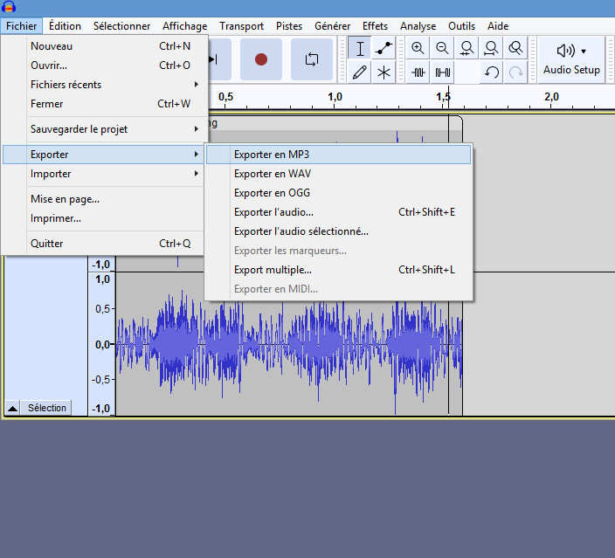The image size is (615, 558).
Task: Select the Draw pencil tool
Action: point(360,72)
